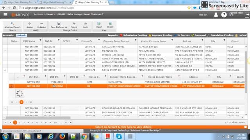Open City column filter in main grid
The width and height of the screenshot is (250, 140).
tap(224, 40)
